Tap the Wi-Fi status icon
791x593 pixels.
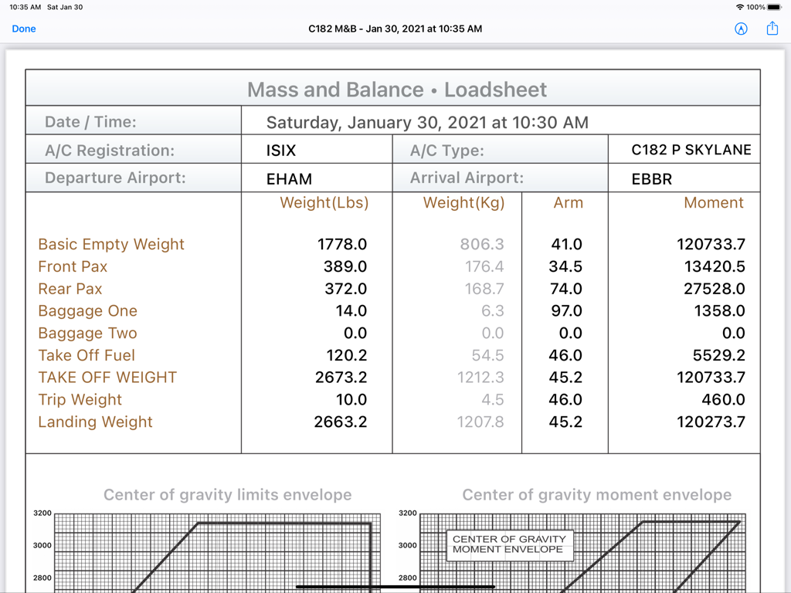(740, 7)
